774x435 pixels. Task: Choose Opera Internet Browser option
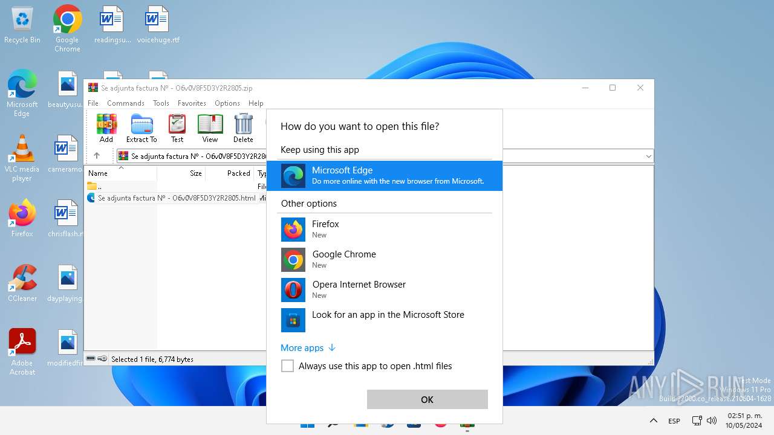pos(385,290)
